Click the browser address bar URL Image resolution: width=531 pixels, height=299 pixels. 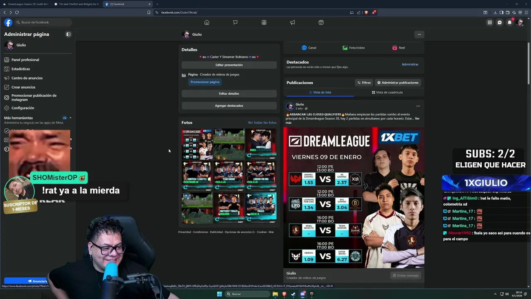(179, 12)
